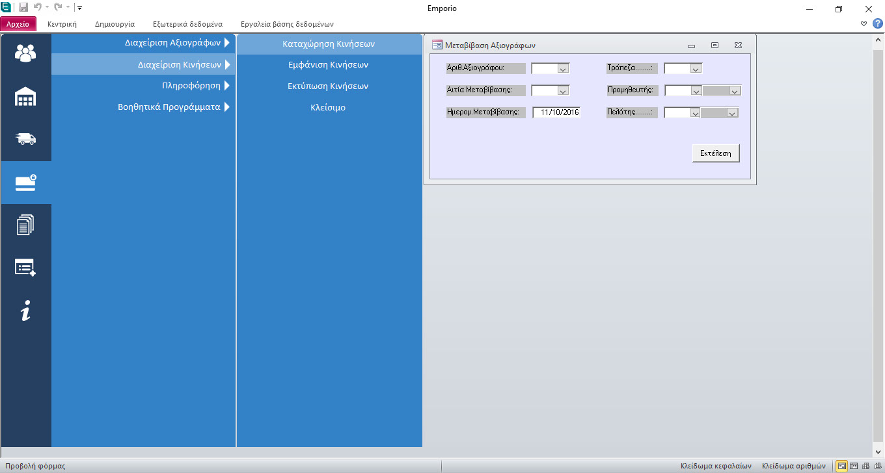Expand the Πληροφόρηση submenu
This screenshot has width=885, height=473.
(x=191, y=85)
